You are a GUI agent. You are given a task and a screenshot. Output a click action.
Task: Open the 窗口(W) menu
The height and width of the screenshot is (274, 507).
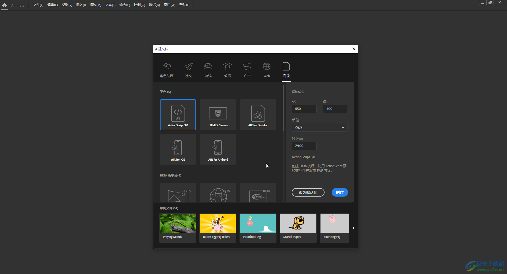click(170, 5)
